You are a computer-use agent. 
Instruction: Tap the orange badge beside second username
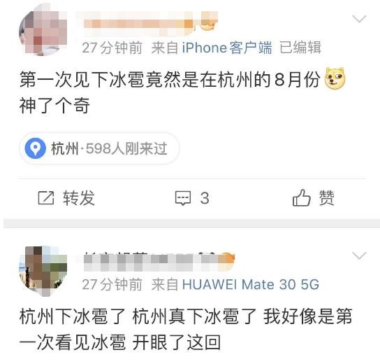tap(226, 260)
